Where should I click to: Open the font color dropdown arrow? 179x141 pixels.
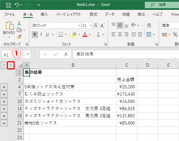click(90, 35)
